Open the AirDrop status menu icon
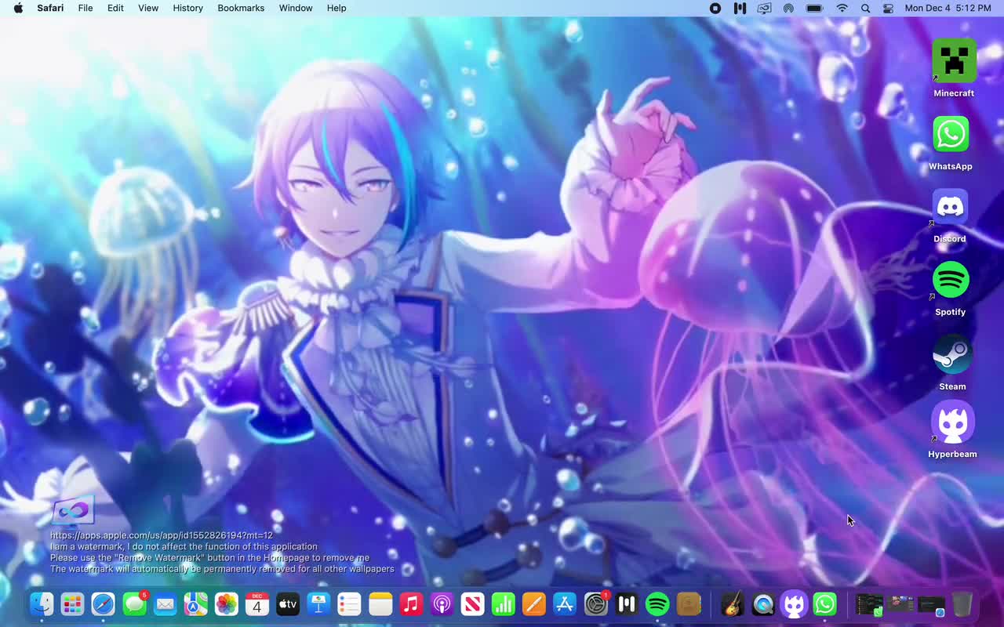The height and width of the screenshot is (627, 1004). (788, 8)
